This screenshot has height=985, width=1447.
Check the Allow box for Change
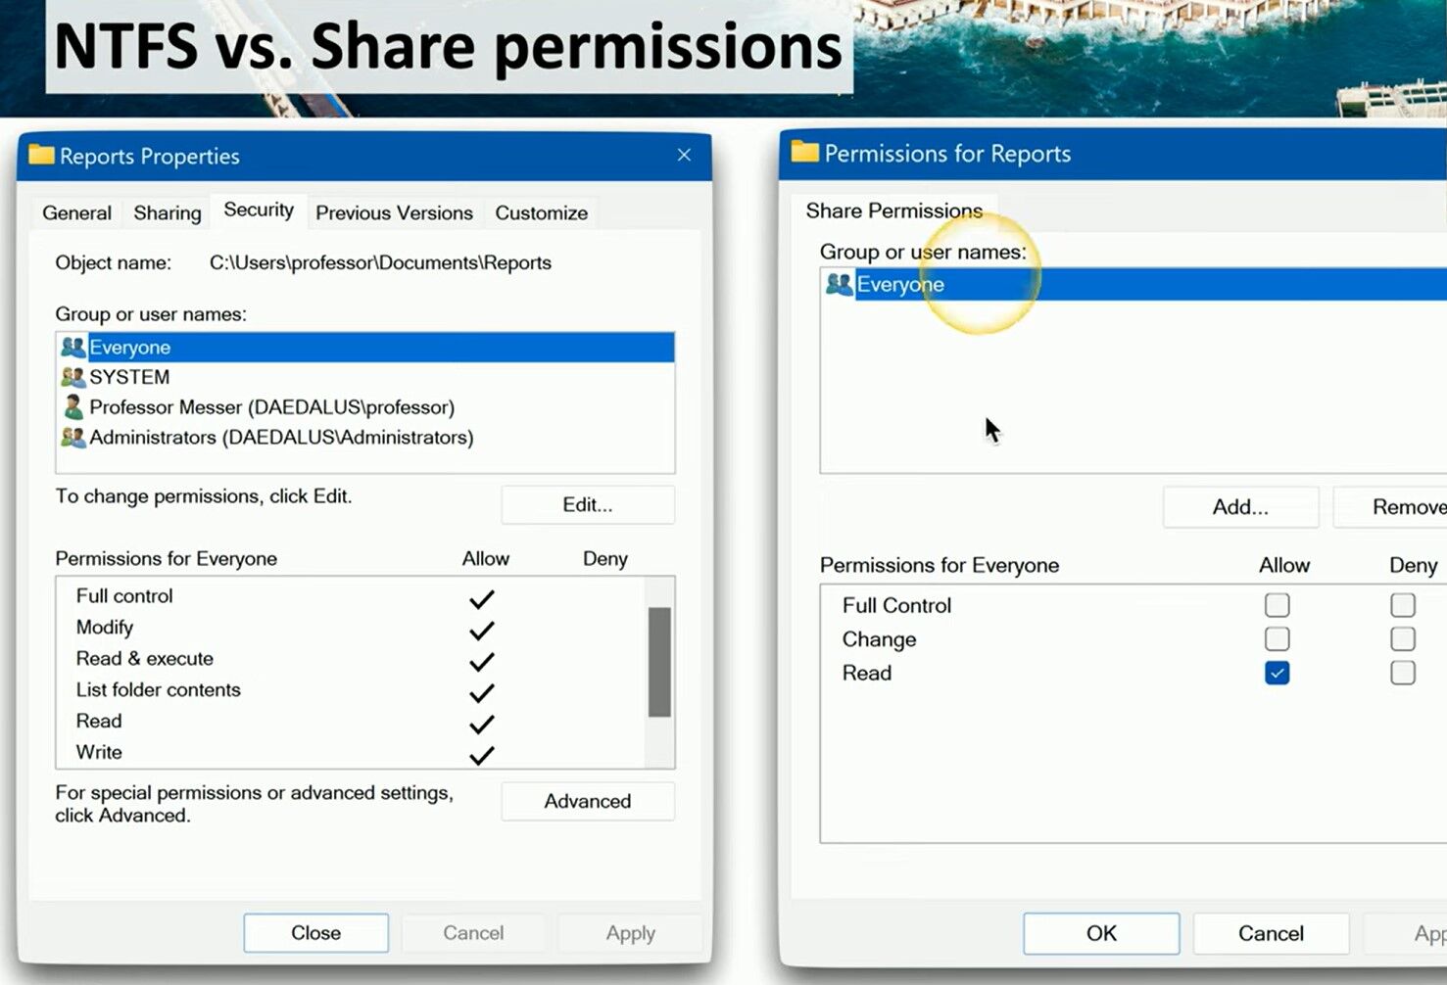tap(1277, 639)
